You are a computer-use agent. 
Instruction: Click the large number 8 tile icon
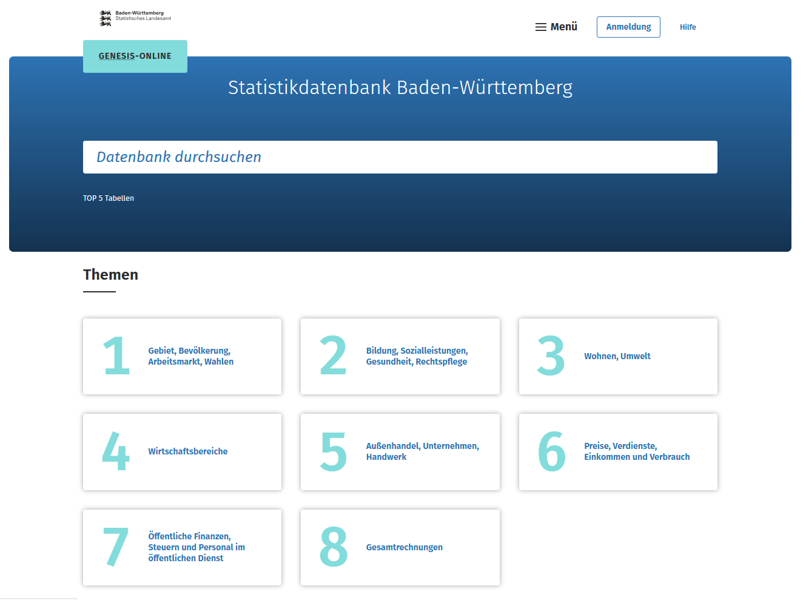(333, 547)
